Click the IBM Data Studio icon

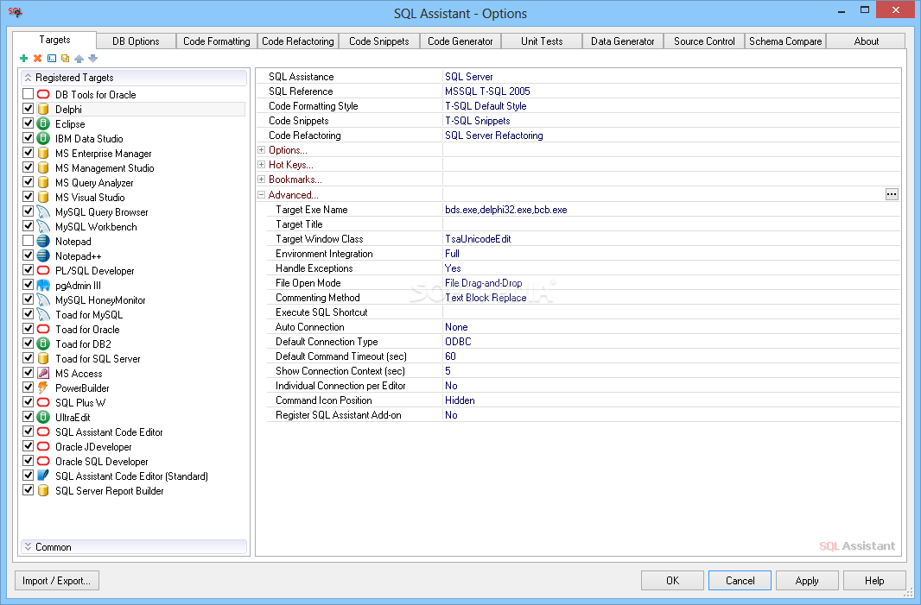pyautogui.click(x=43, y=138)
